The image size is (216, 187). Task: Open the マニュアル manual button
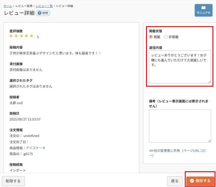click(x=203, y=10)
